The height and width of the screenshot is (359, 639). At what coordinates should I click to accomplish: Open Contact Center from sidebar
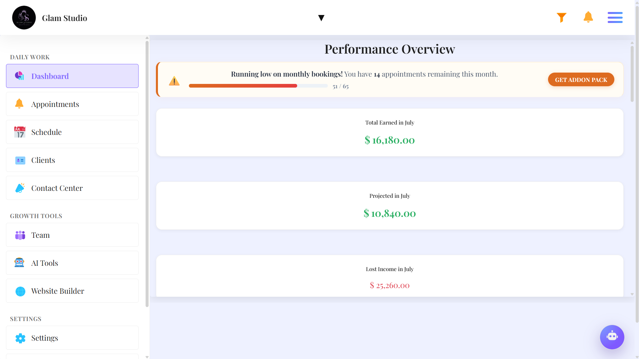(72, 188)
